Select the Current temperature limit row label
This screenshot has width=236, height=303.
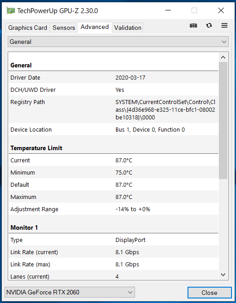(20, 161)
